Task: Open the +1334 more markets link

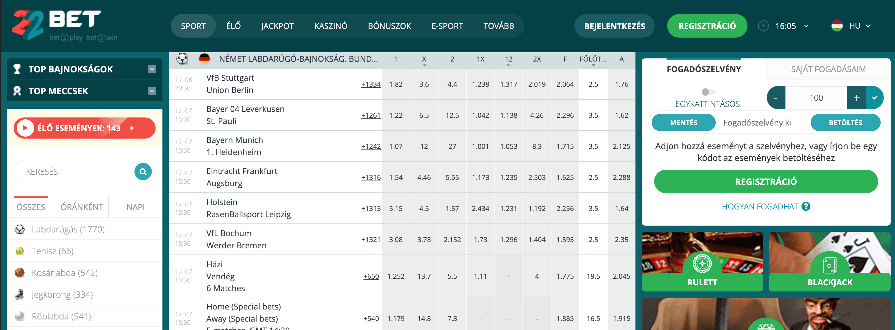Action: point(371,84)
